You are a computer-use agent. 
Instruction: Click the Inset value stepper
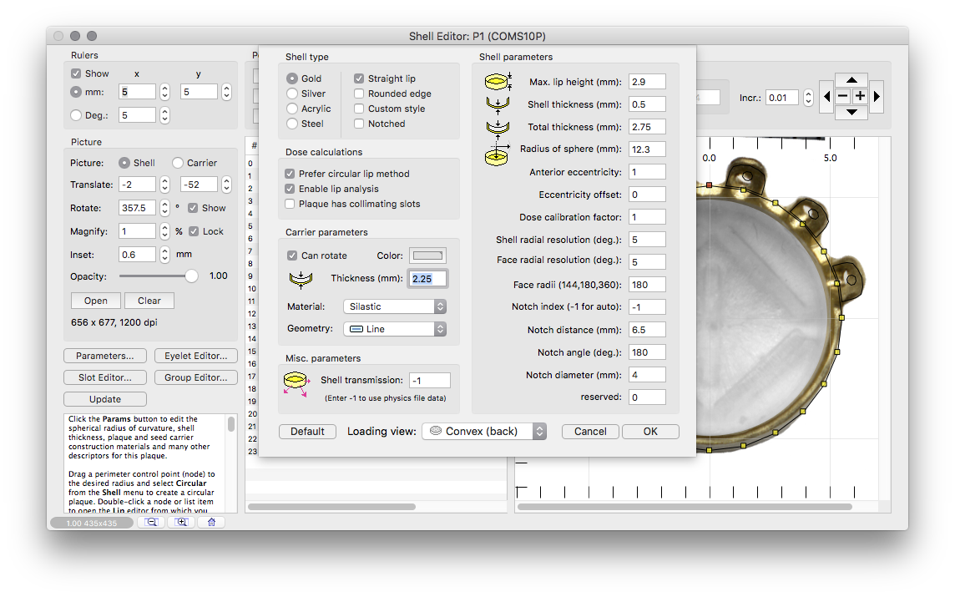[x=164, y=255]
